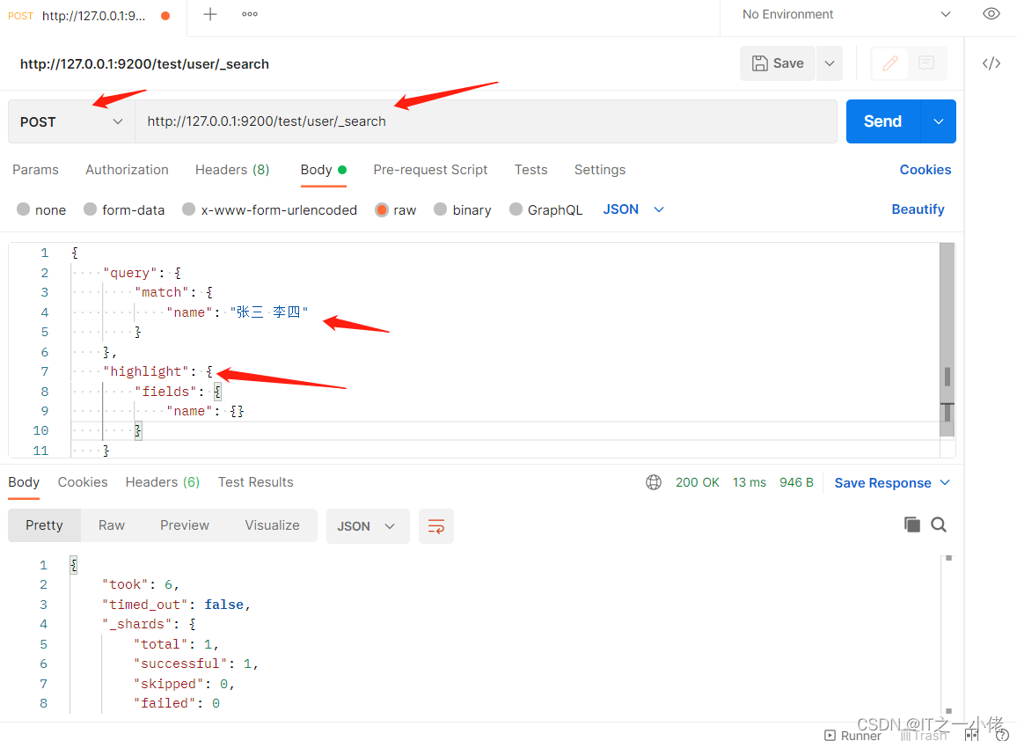1017x741 pixels.
Task: Switch response view to Raw
Action: (x=112, y=525)
